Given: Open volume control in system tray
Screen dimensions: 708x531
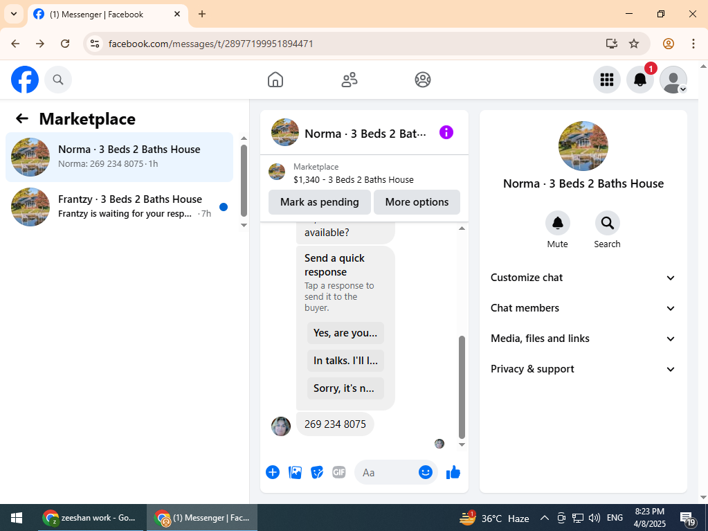Looking at the screenshot, I should (594, 518).
